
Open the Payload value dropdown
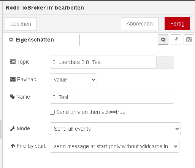point(73,80)
